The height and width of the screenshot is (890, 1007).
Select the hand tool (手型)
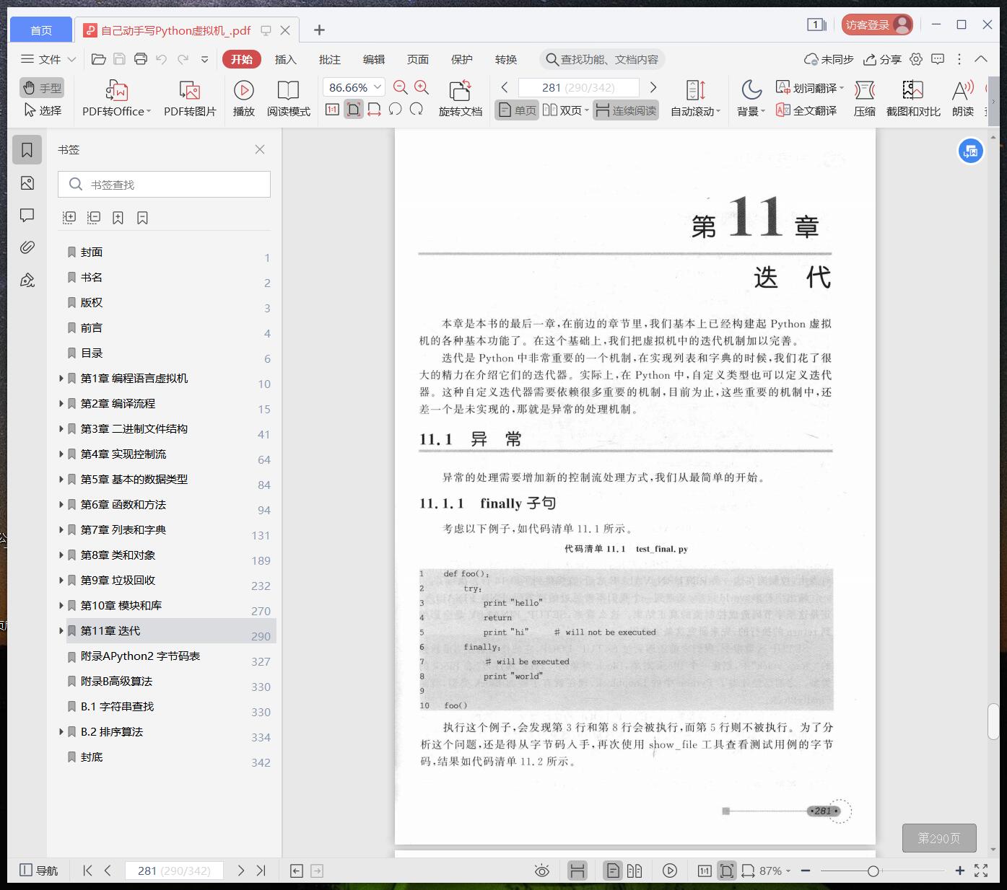[x=42, y=88]
